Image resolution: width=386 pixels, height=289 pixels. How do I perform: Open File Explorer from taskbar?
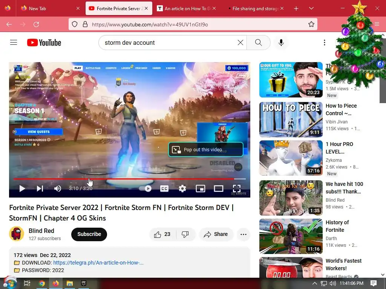point(70,284)
